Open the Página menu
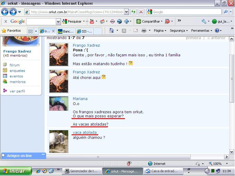 (160, 31)
